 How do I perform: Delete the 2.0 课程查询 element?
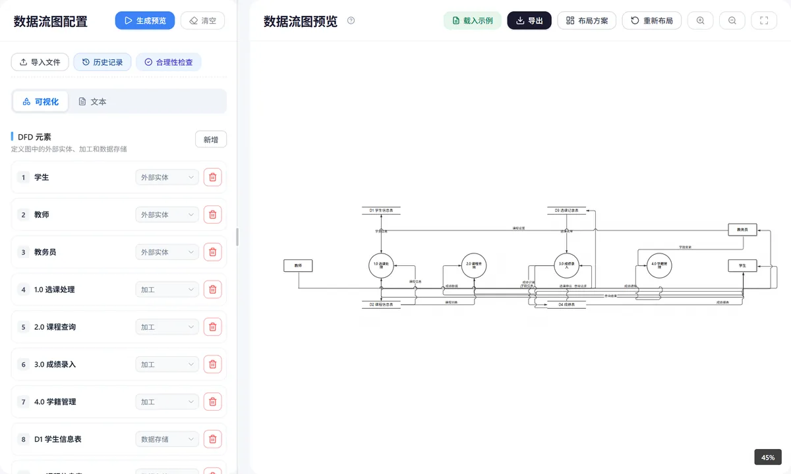tap(212, 327)
